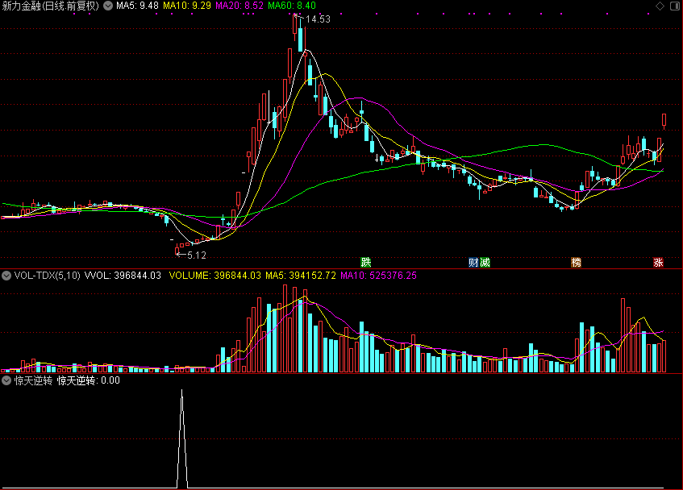Click the blue 财 event marker

pyautogui.click(x=473, y=262)
